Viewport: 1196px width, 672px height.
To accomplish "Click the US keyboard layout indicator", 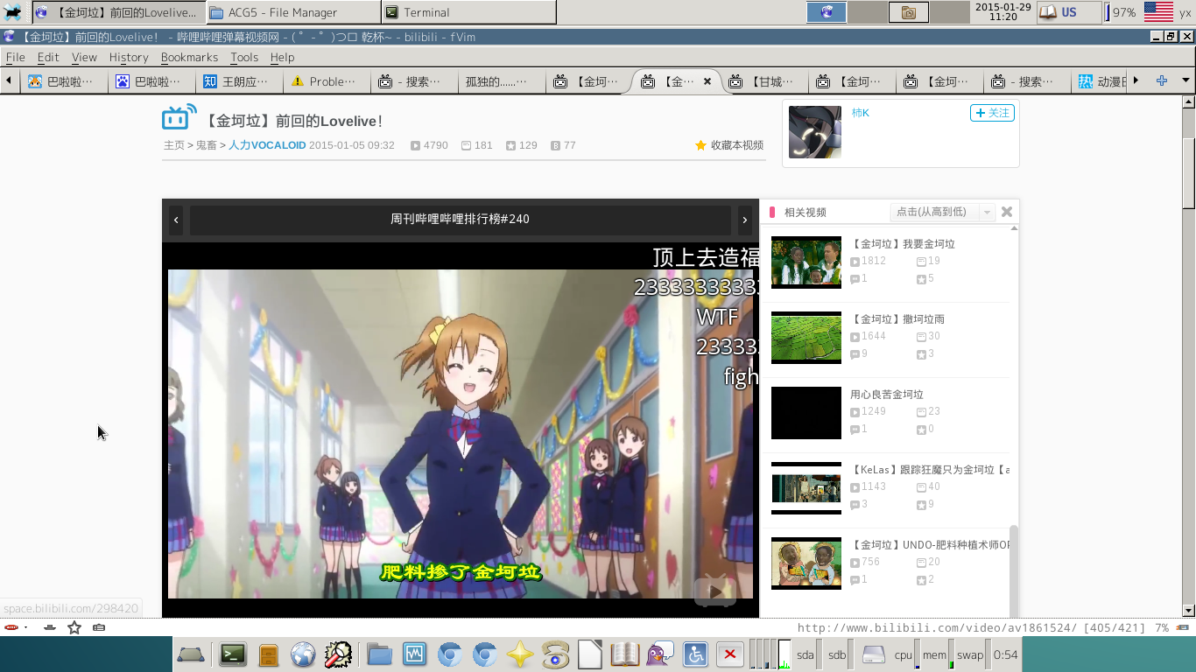I will pyautogui.click(x=1068, y=12).
